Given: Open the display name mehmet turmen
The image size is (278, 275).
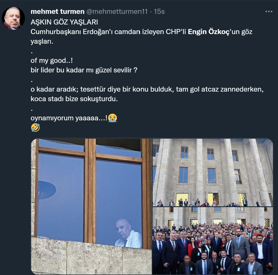Looking at the screenshot, I should click(58, 11).
